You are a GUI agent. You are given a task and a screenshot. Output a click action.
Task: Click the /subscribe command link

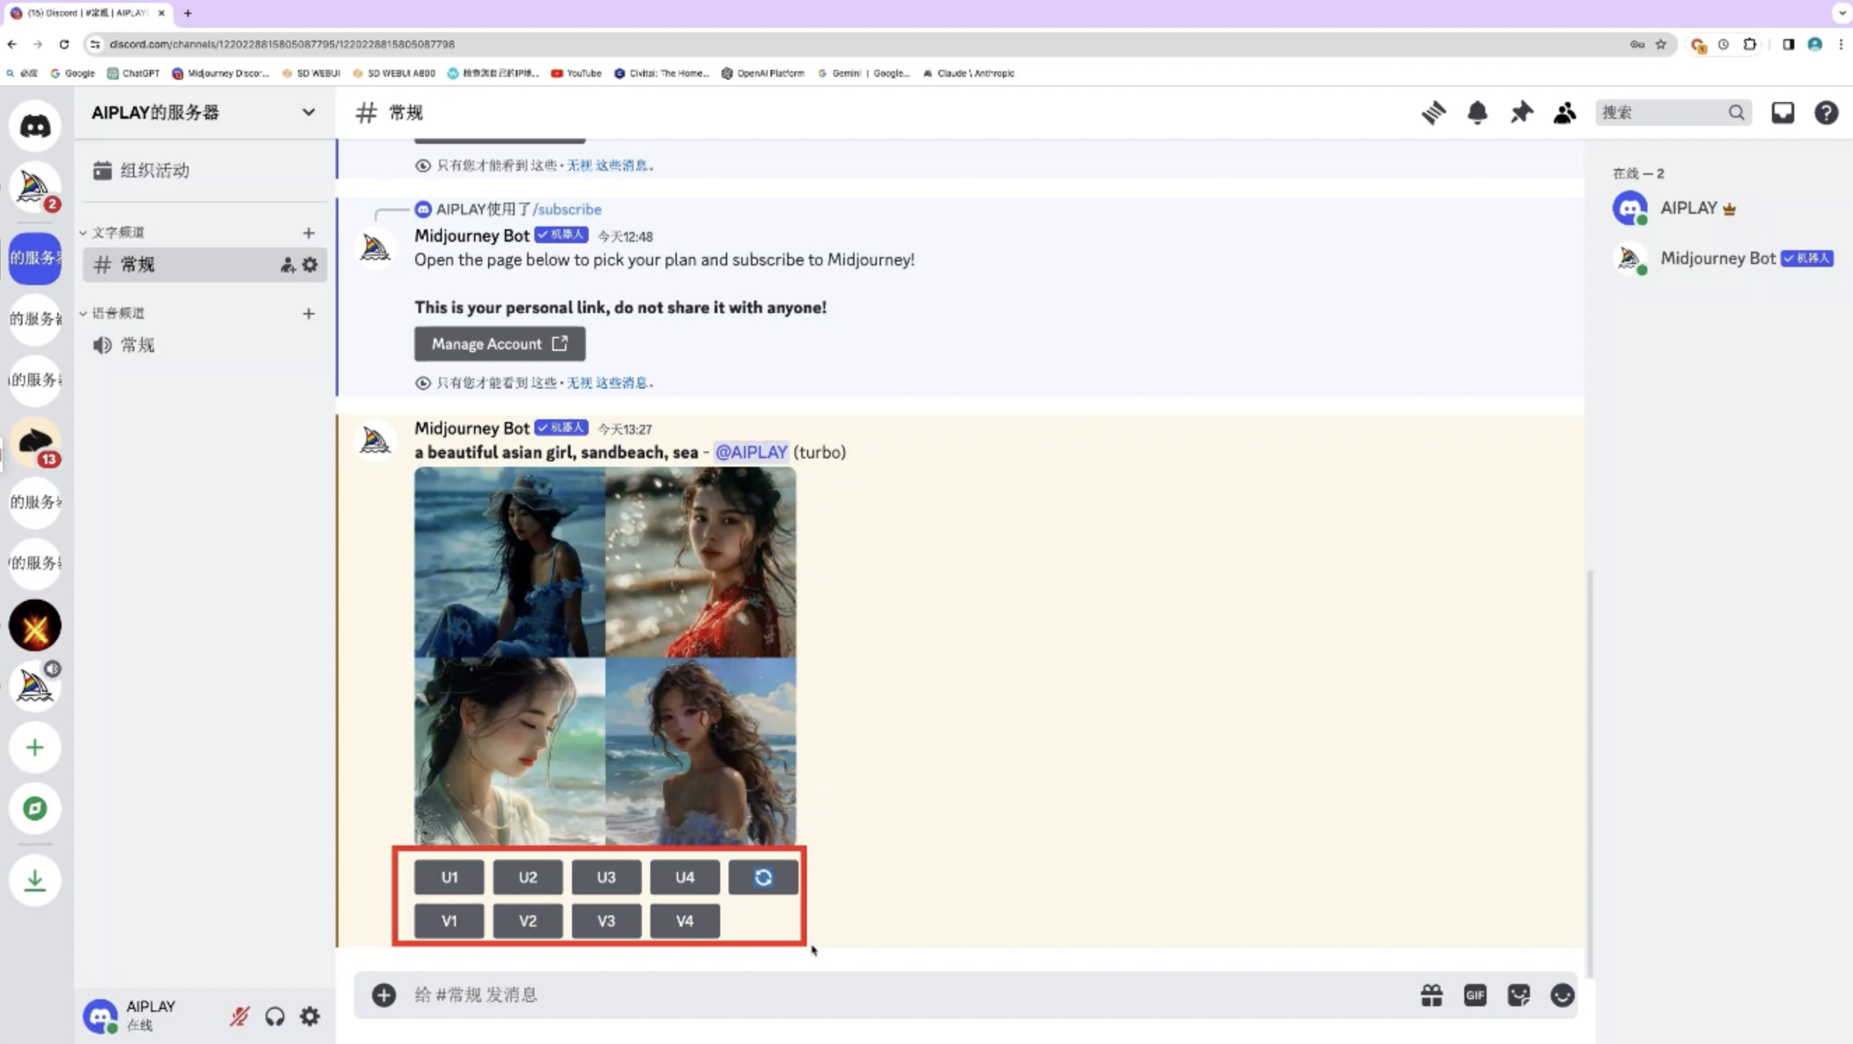(x=567, y=209)
